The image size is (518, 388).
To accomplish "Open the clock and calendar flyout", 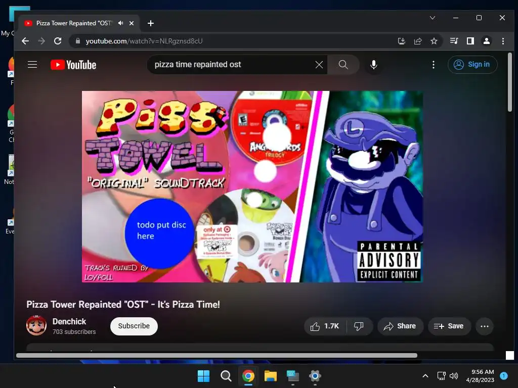I will 481,376.
